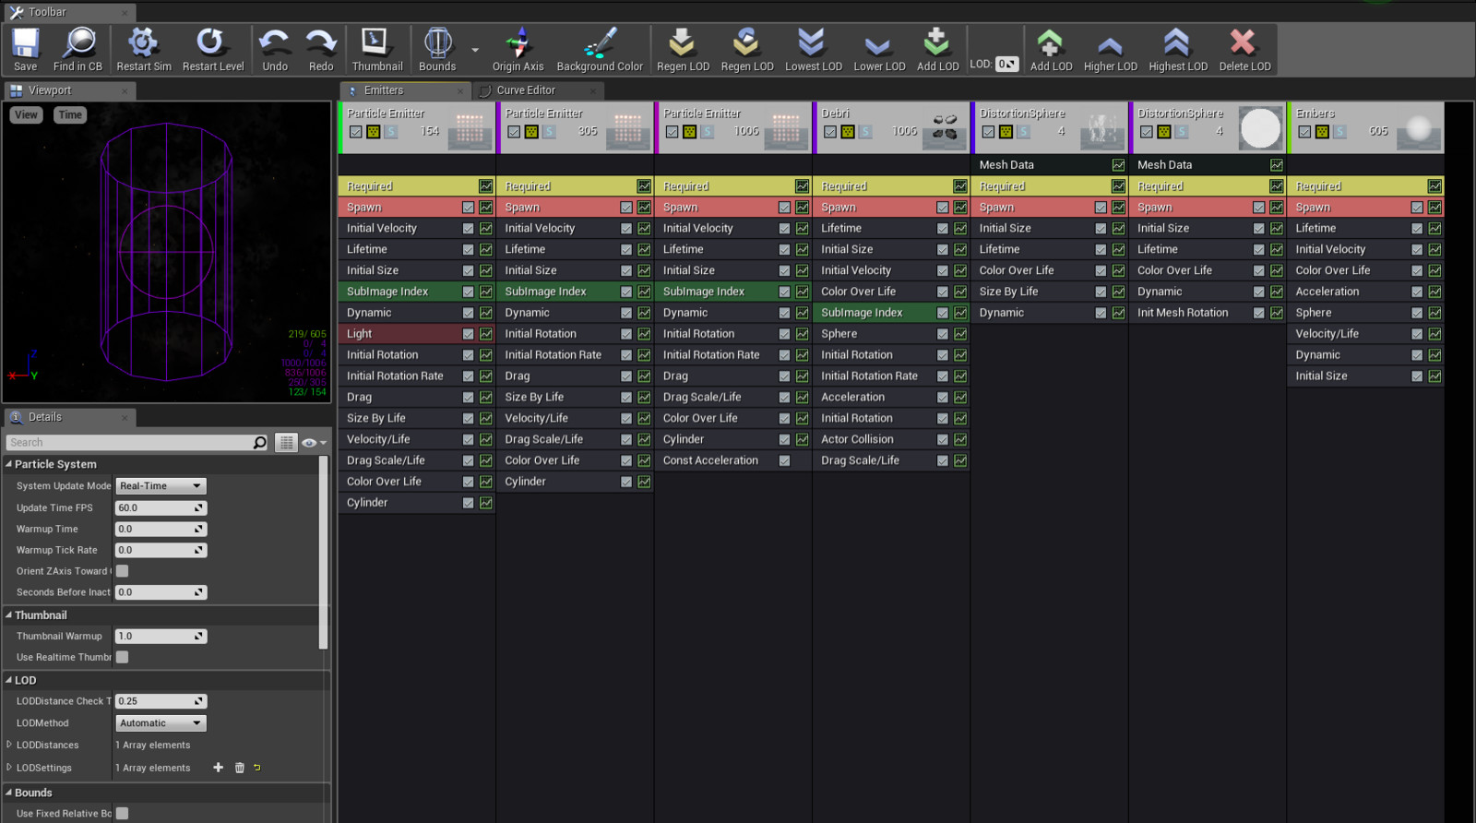Toggle Orient ZAxis Toward Camera checkbox
The width and height of the screenshot is (1476, 823).
122,571
